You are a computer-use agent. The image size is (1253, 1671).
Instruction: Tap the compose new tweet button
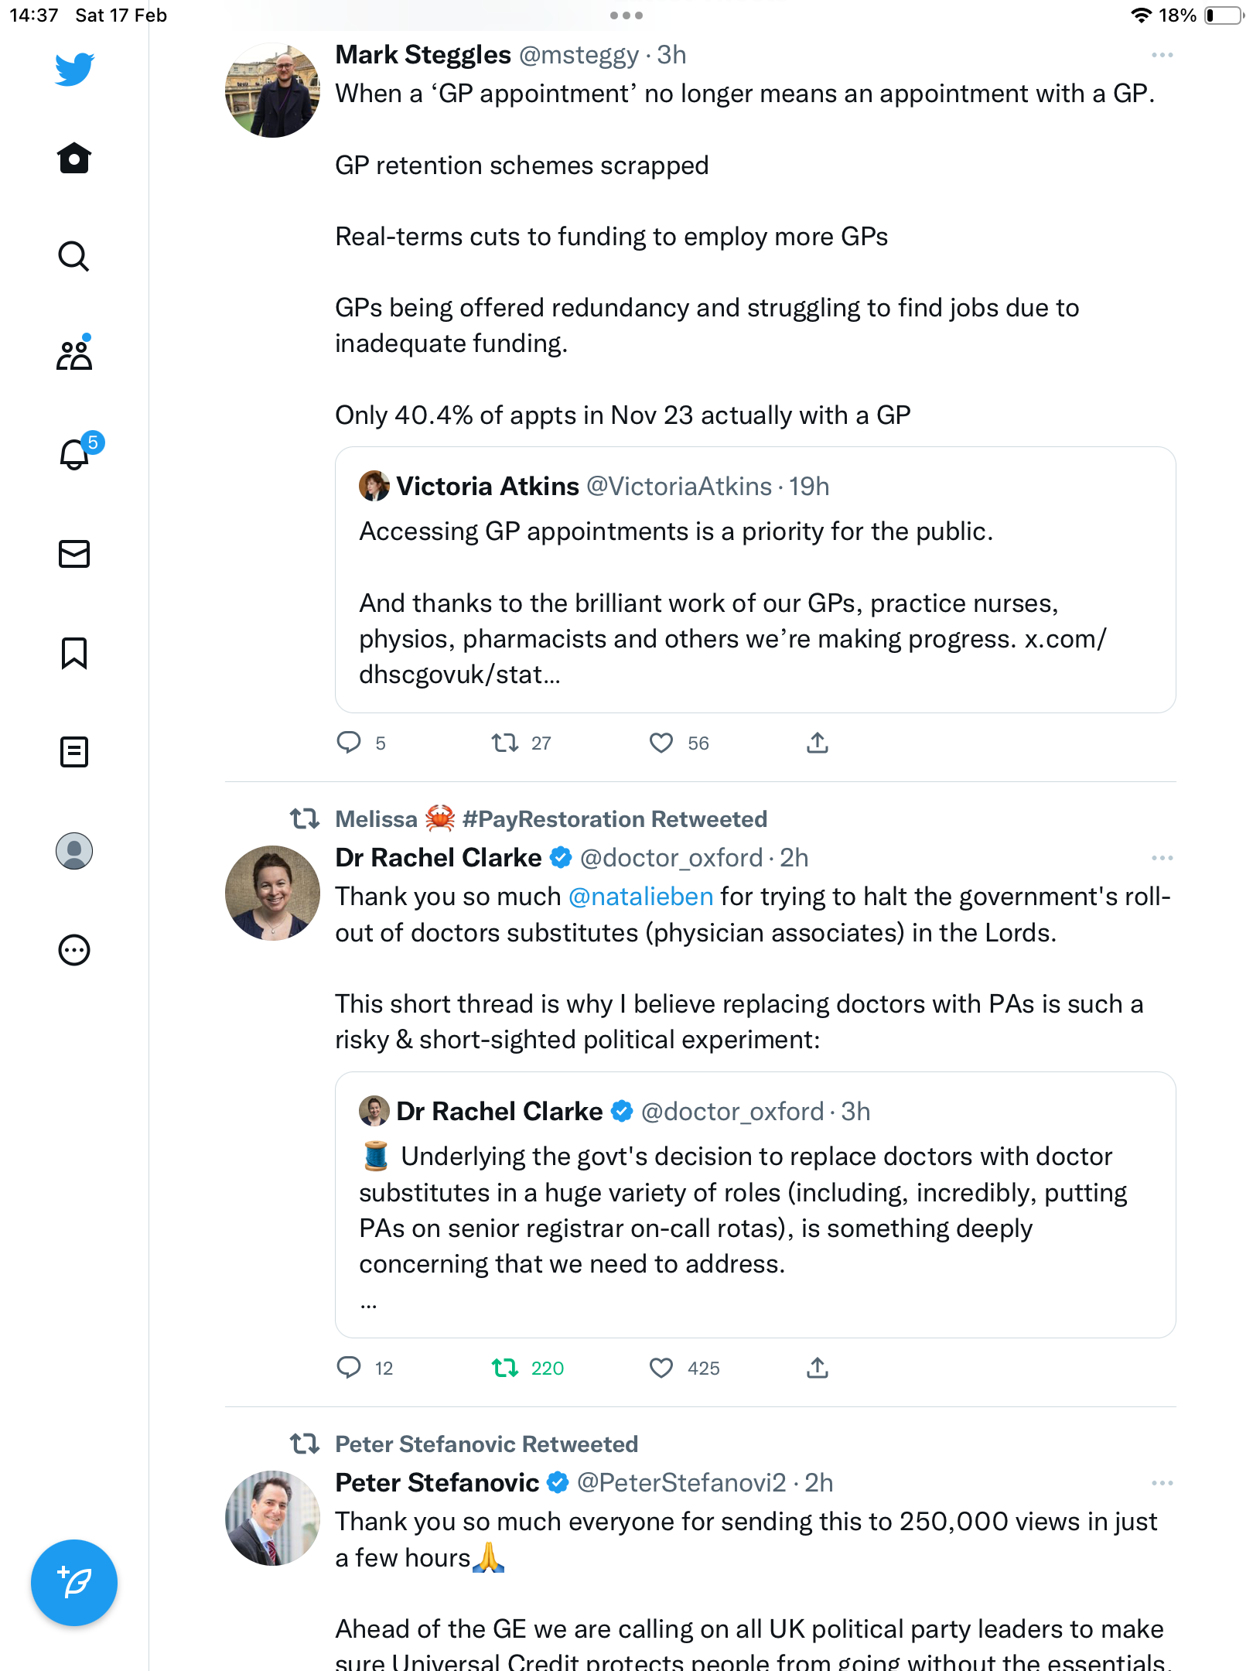[x=74, y=1583]
